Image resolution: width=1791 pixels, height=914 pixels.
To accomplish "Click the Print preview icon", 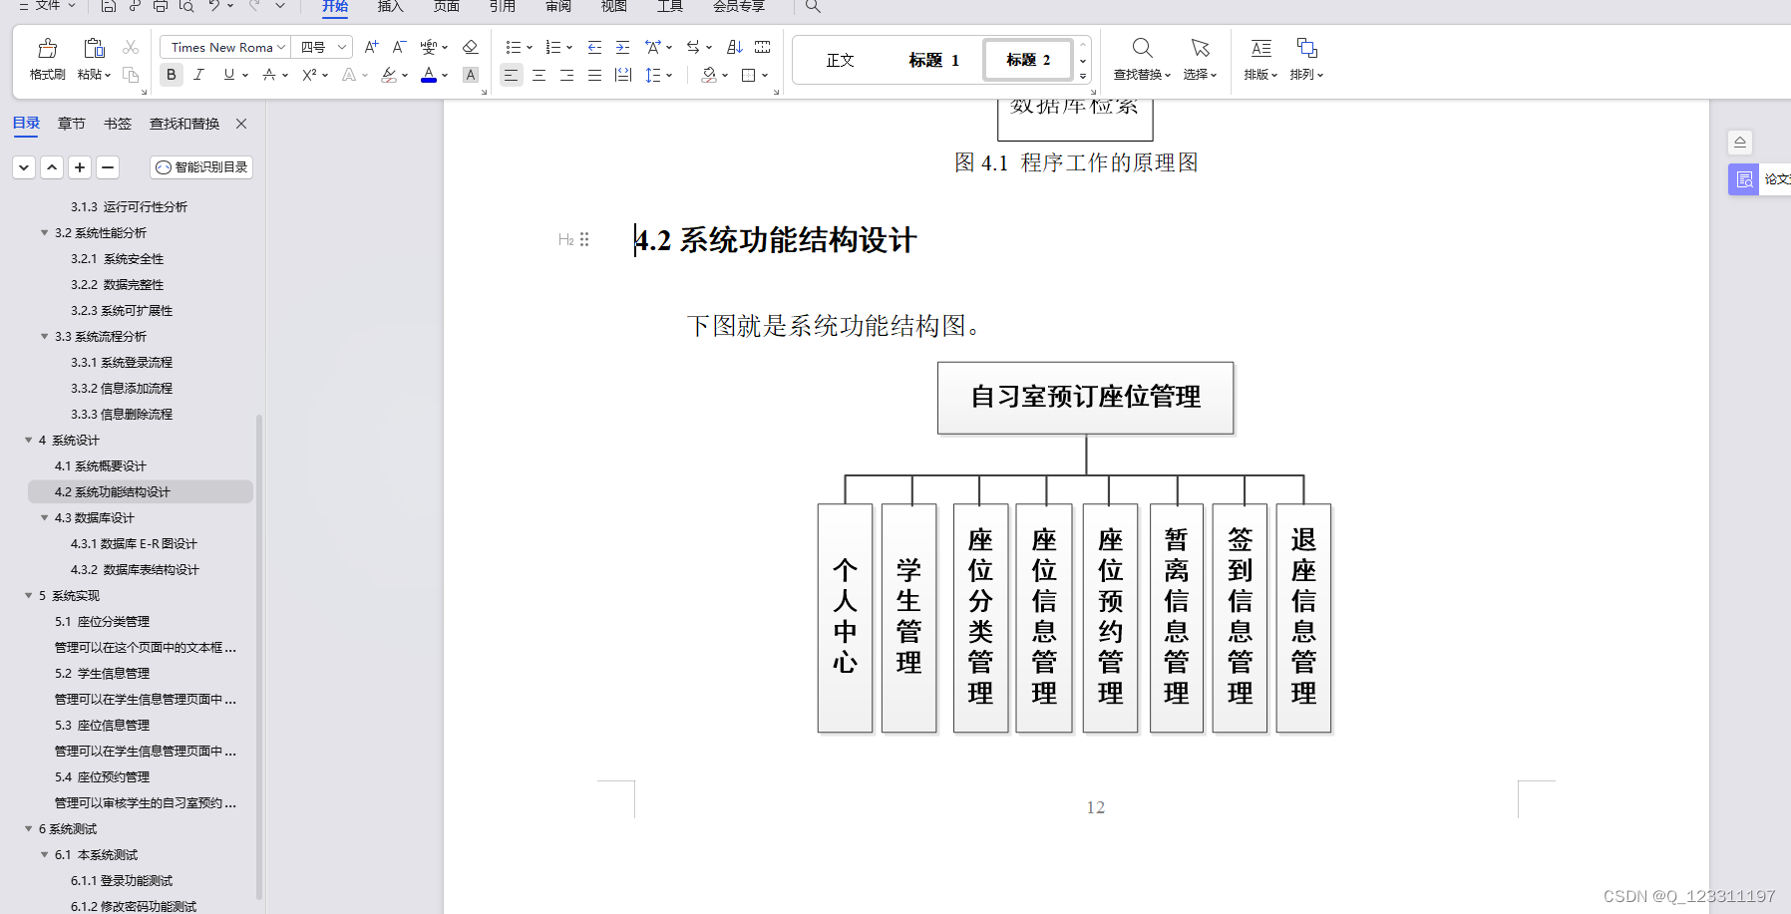I will [x=186, y=6].
